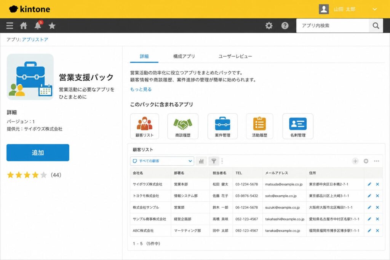Image resolution: width=390 pixels, height=260 pixels.
Task: Delete the サイボウズ株式会社 row
Action: point(377,184)
